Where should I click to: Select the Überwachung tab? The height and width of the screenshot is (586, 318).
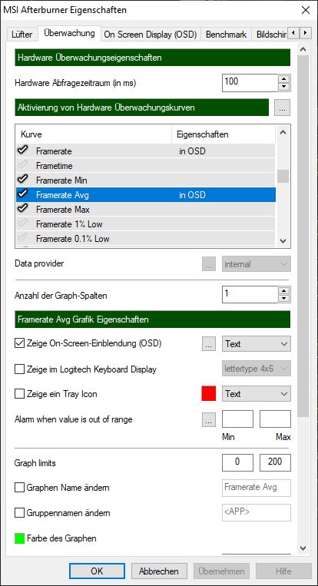coord(69,33)
